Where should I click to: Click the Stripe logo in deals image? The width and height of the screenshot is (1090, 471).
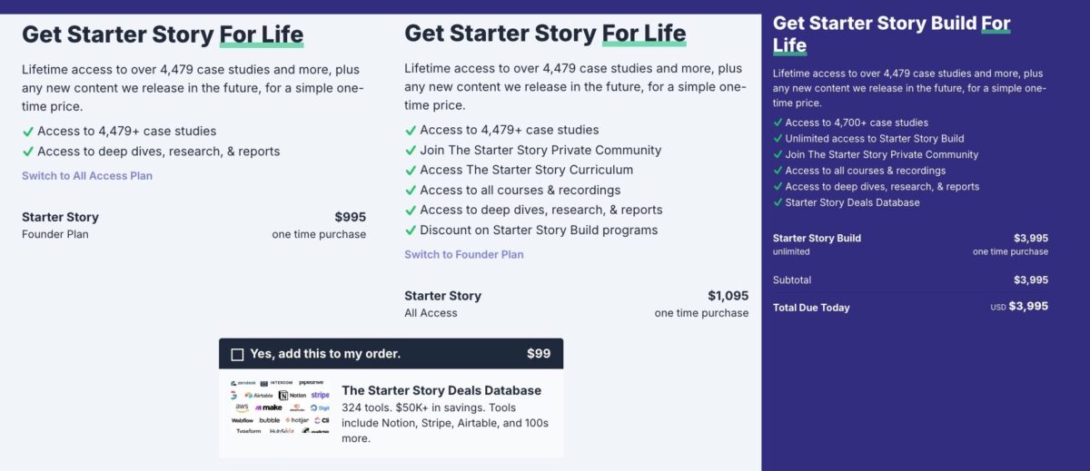[321, 396]
